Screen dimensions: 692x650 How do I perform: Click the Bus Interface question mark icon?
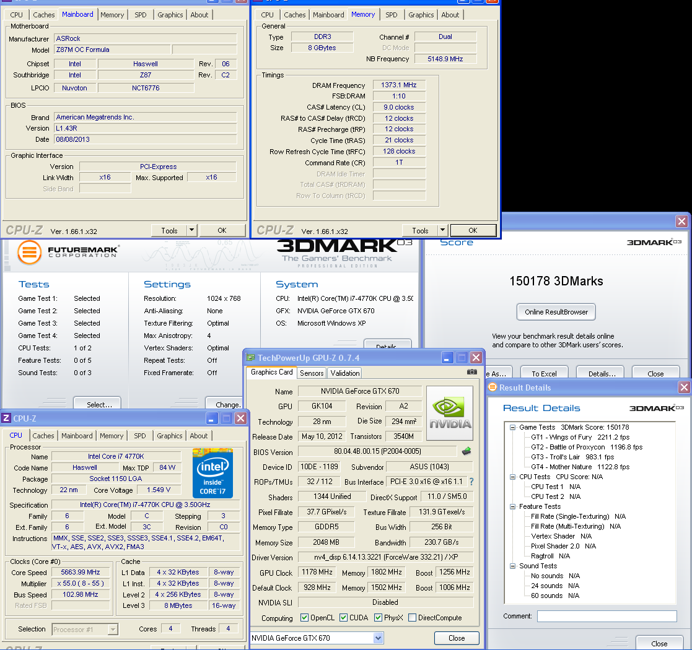pos(471,482)
